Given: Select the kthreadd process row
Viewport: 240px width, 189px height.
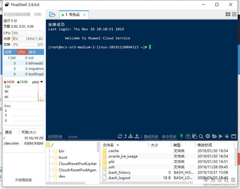Looking at the screenshot, I should 24,63.
